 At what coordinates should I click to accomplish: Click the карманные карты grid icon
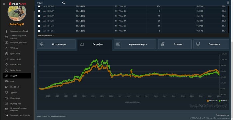(118, 44)
